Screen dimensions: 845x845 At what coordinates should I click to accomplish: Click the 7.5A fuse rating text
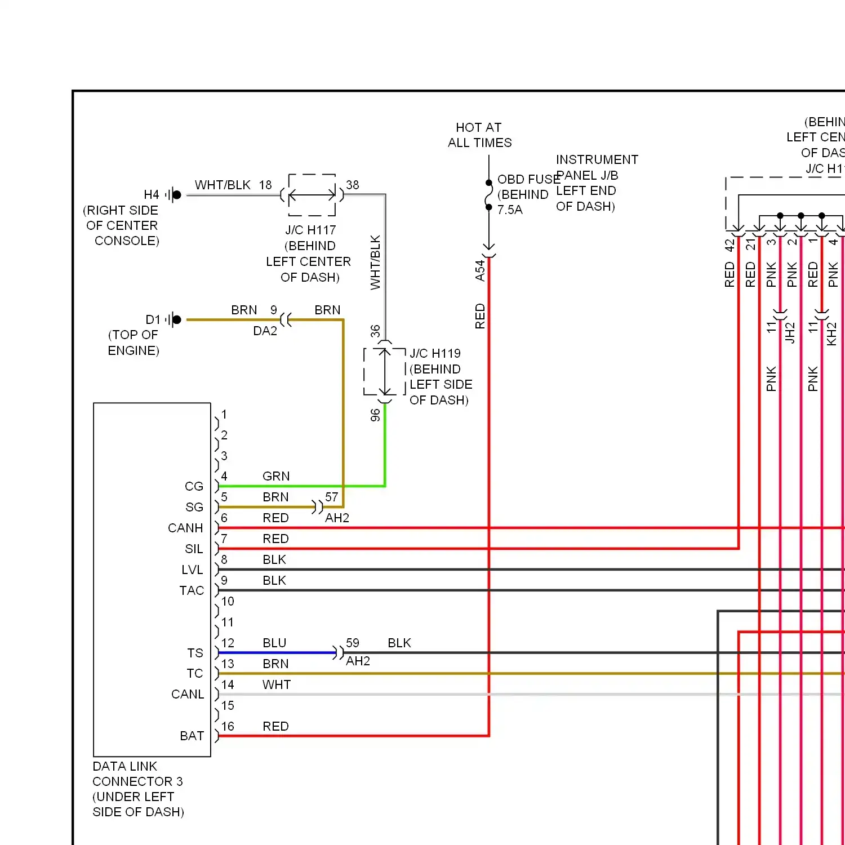coord(510,210)
